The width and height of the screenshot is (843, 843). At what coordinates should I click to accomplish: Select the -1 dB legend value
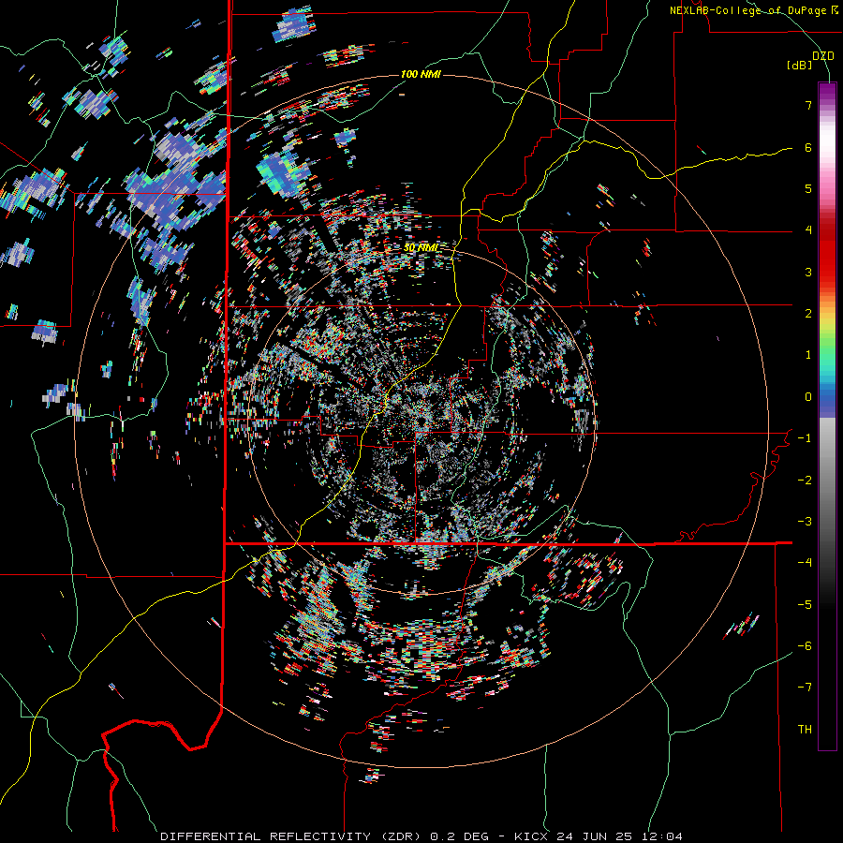click(805, 438)
